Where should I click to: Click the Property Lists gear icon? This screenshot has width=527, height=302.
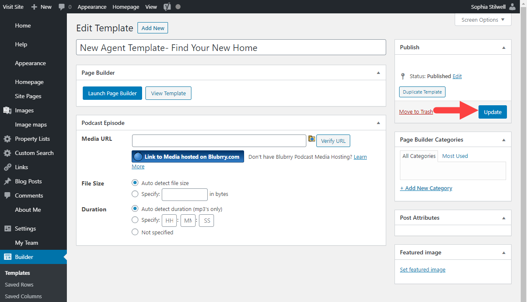(x=7, y=139)
